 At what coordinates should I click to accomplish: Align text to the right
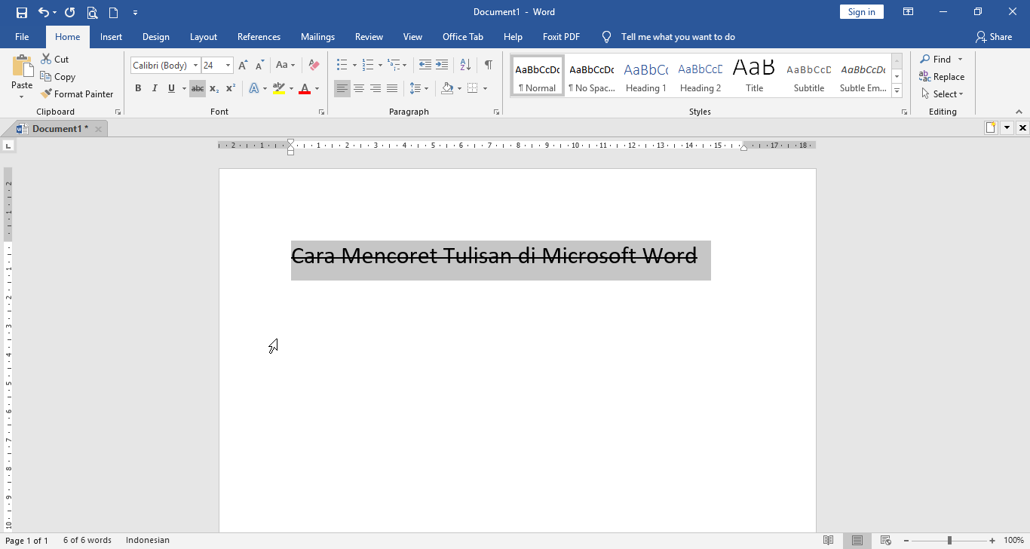click(x=376, y=88)
